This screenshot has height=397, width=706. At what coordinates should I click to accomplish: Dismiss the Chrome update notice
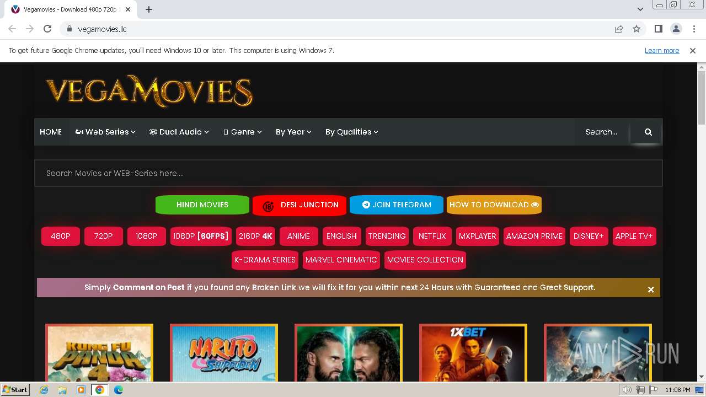(x=693, y=50)
